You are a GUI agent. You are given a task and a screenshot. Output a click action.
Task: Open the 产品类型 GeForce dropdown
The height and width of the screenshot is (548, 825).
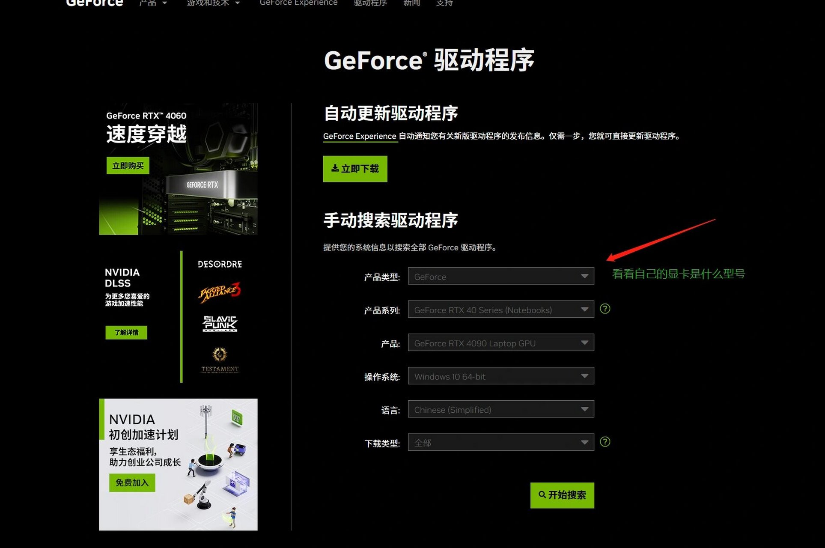tap(501, 276)
